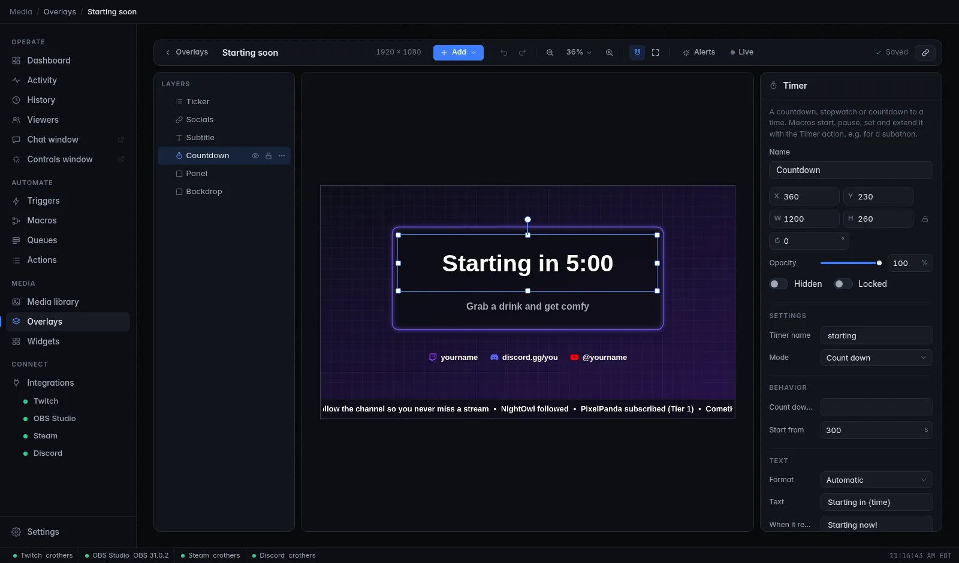The width and height of the screenshot is (959, 563).
Task: Toggle Live mode in the toolbar
Action: coord(741,53)
